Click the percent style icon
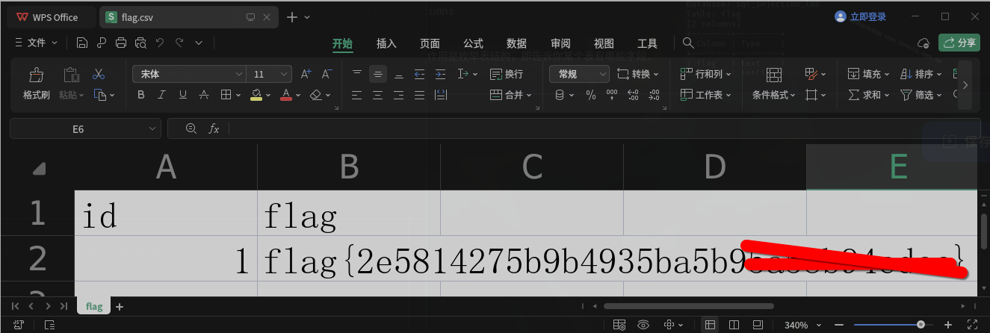Viewport: 990px width, 333px height. point(590,95)
